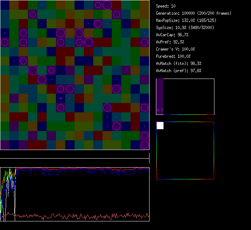
Task: Select the Cramer's V value
Action: click(175, 49)
